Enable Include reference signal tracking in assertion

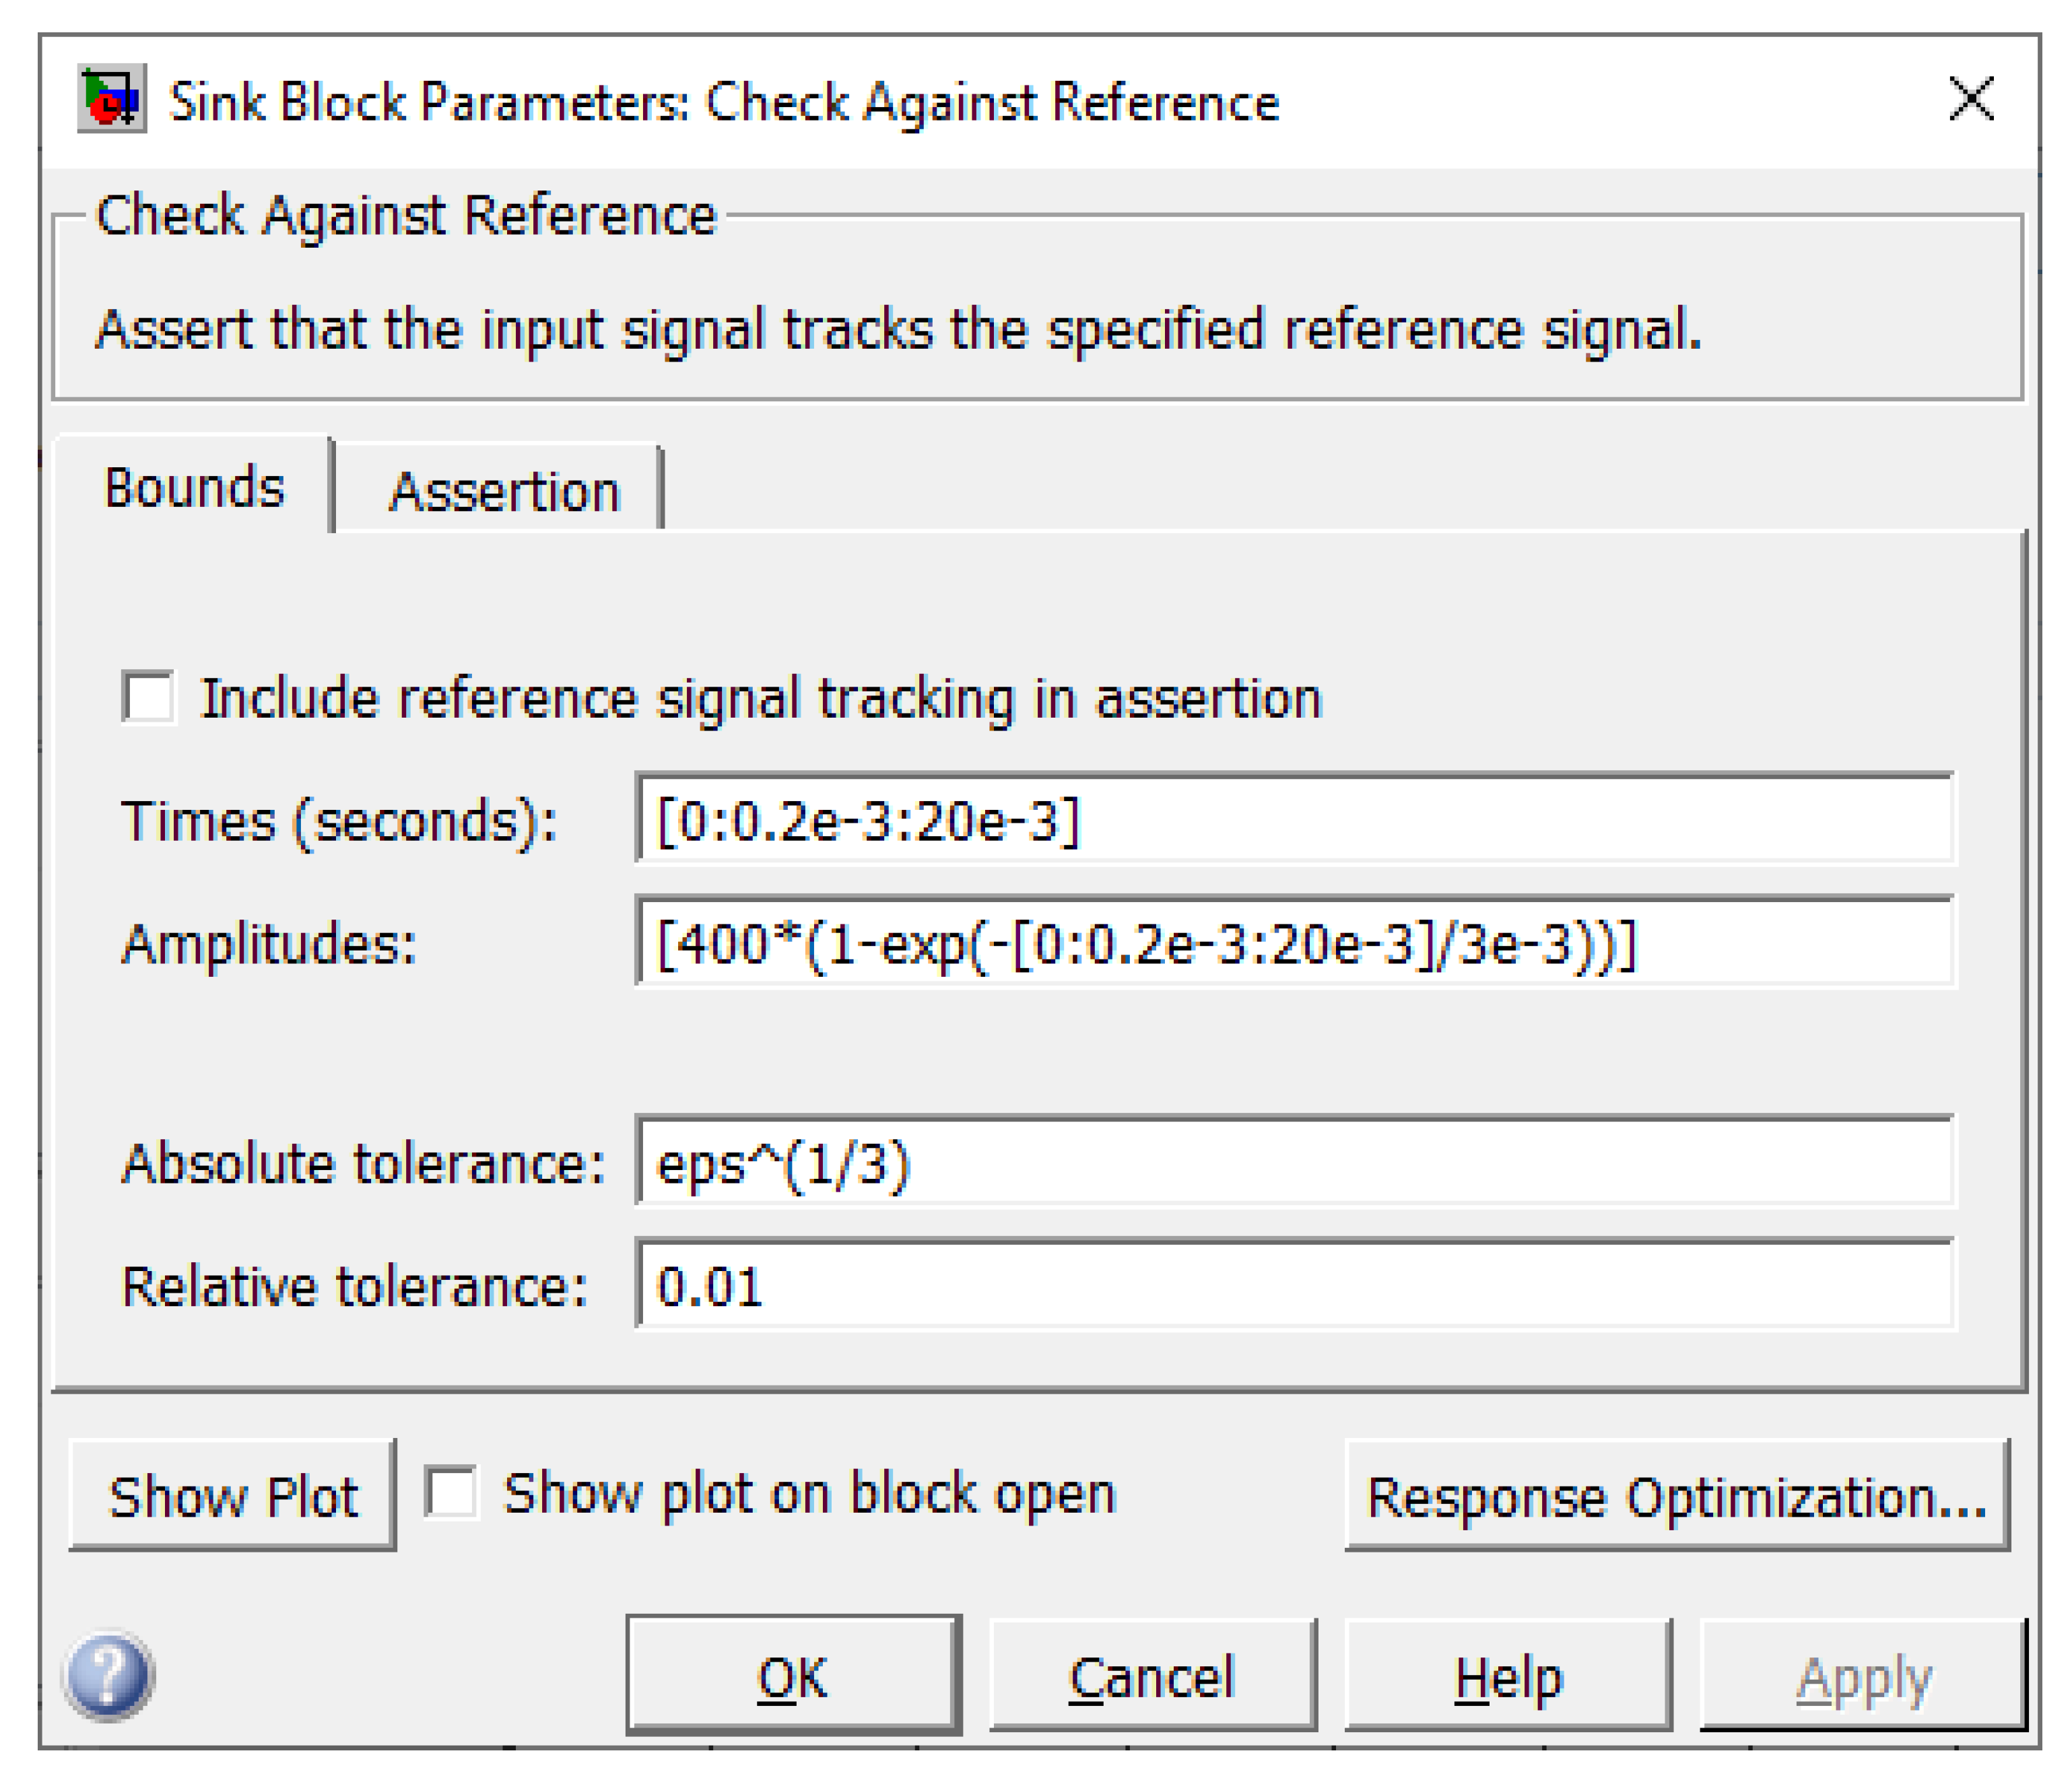tap(149, 697)
